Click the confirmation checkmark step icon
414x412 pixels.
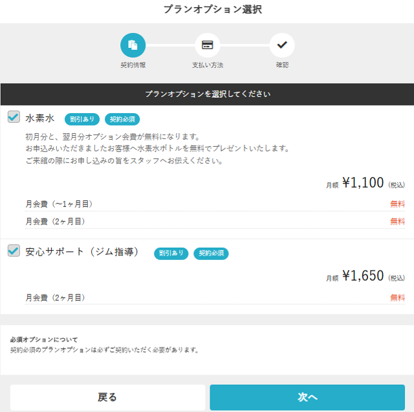[x=281, y=45]
